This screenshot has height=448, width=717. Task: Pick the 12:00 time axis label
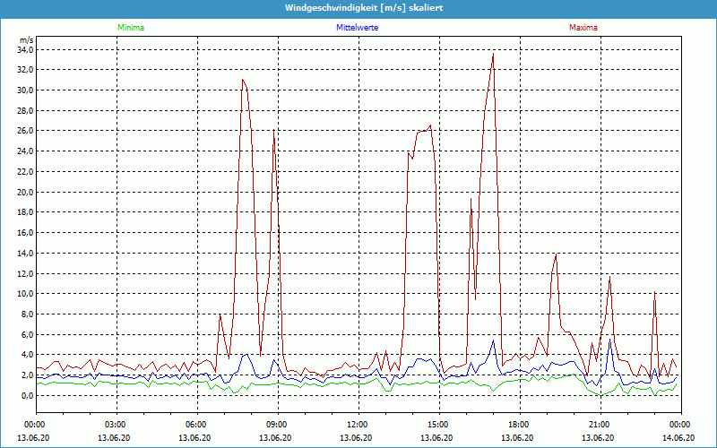pos(357,424)
